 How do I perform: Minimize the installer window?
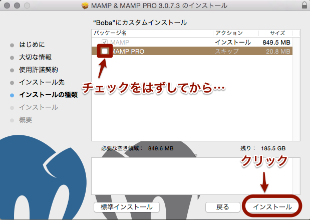click(17, 6)
